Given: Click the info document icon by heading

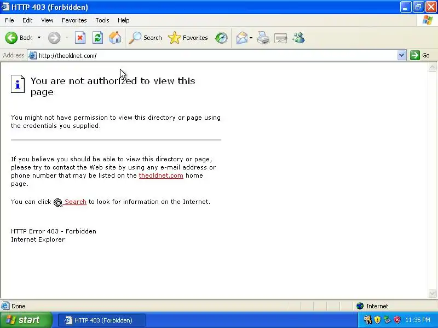Looking at the screenshot, I should (18, 84).
